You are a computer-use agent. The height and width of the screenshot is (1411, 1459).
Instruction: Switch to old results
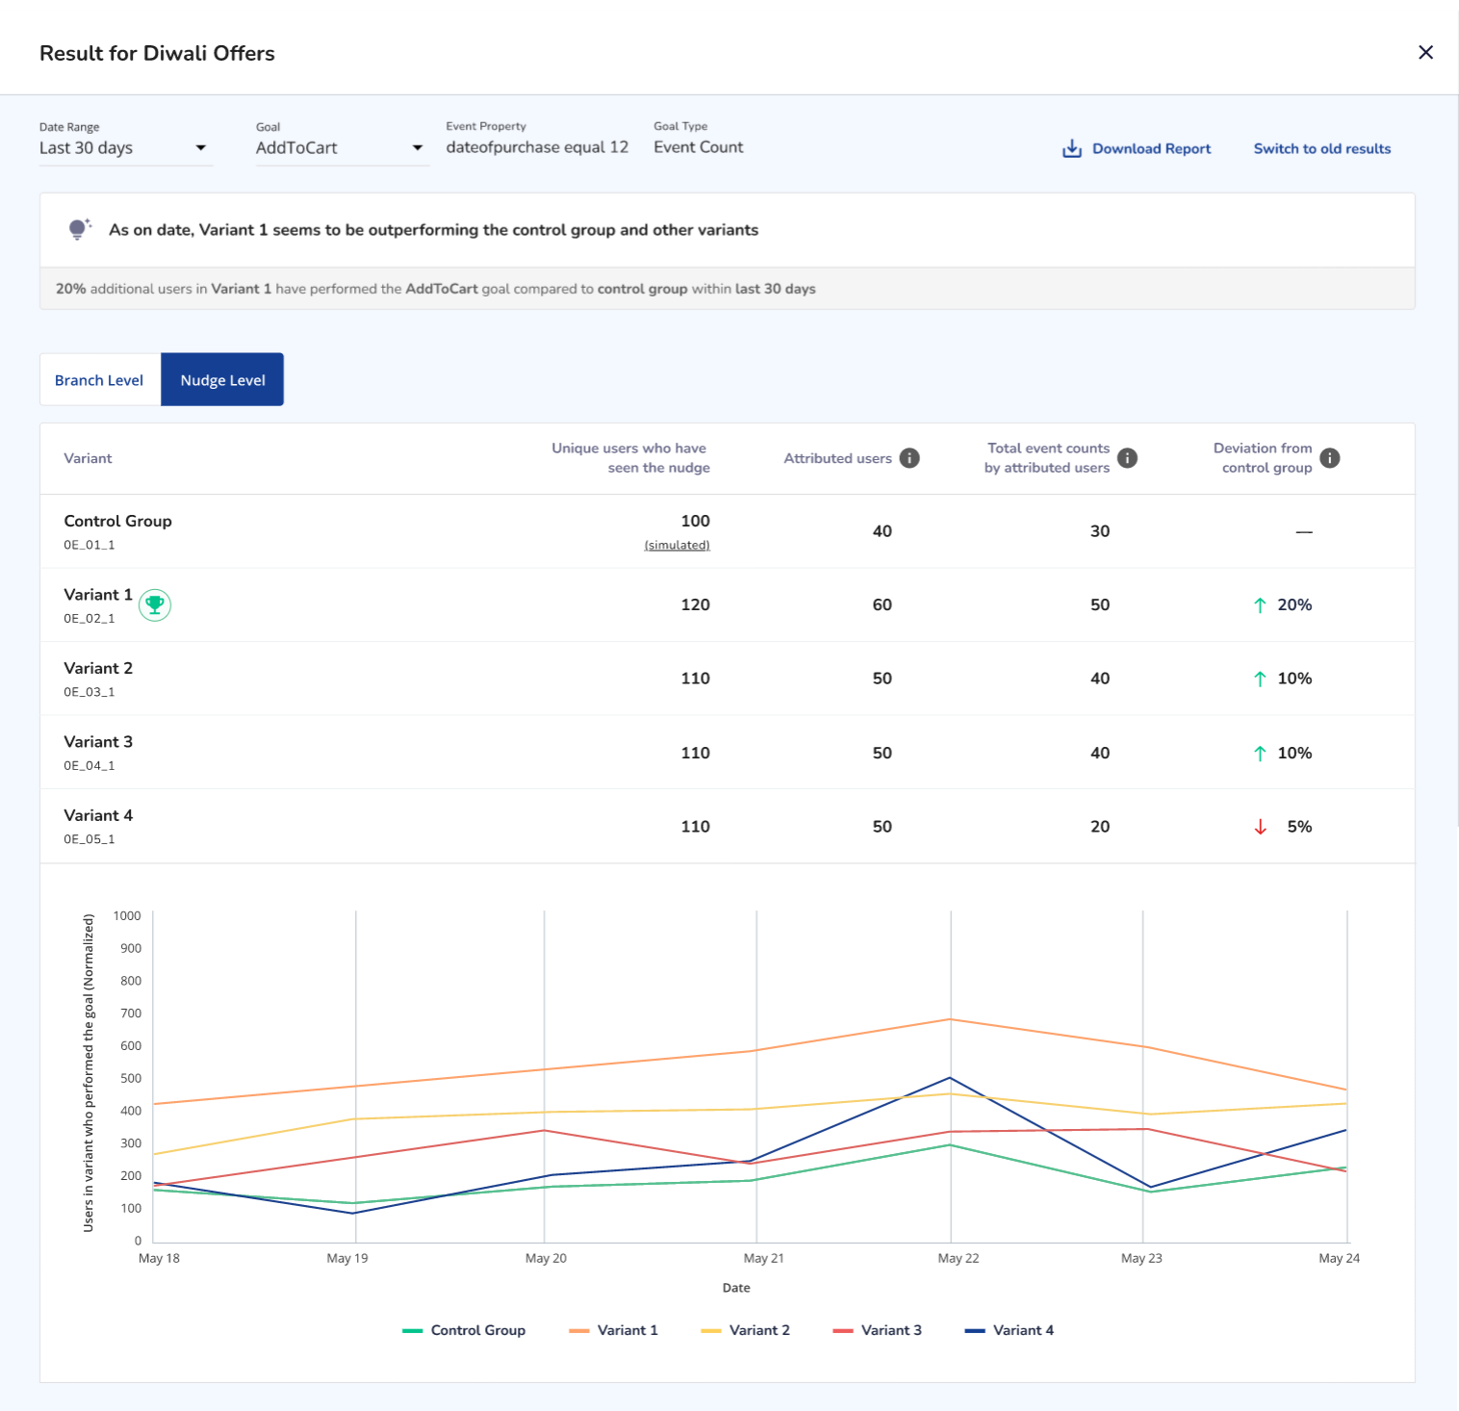click(1321, 148)
